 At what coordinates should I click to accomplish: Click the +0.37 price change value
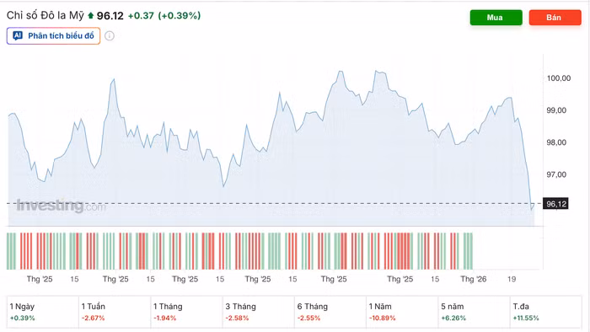[x=141, y=16]
